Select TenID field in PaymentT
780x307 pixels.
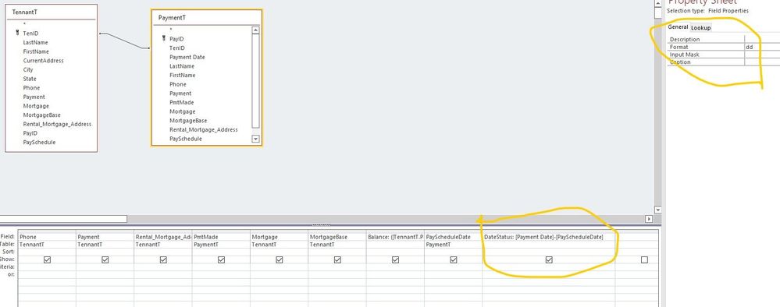(176, 48)
